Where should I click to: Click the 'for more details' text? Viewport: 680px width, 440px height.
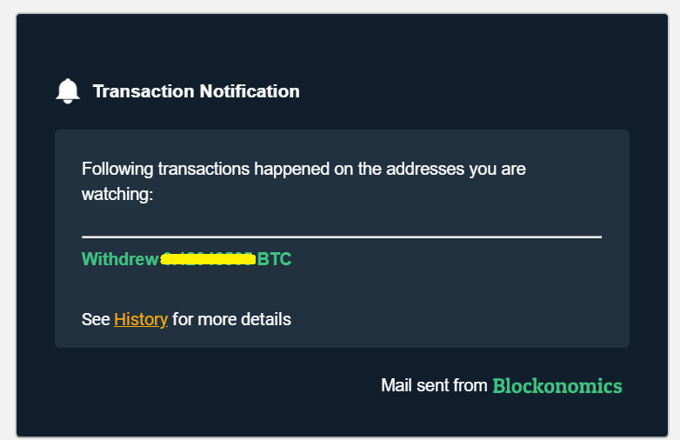(231, 319)
